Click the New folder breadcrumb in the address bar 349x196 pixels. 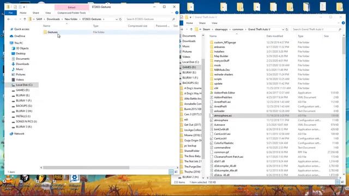[71, 20]
